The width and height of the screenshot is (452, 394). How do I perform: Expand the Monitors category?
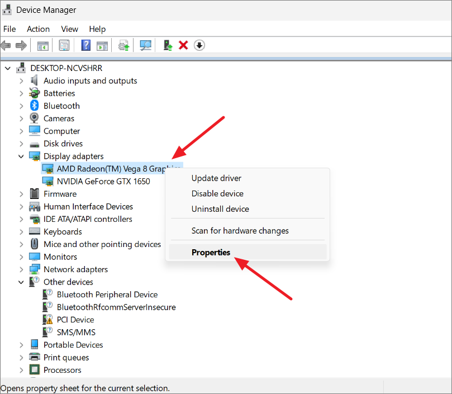pyautogui.click(x=21, y=257)
